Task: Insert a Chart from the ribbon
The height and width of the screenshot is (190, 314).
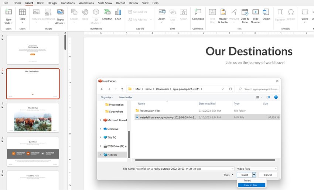Action: [x=118, y=14]
